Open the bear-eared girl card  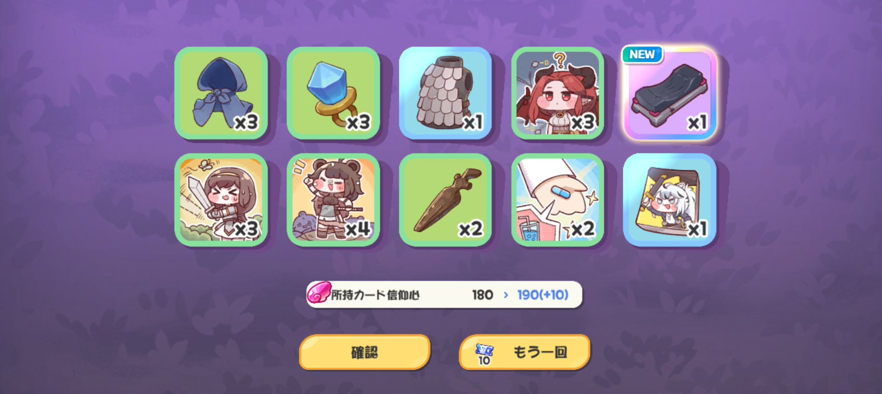click(333, 200)
